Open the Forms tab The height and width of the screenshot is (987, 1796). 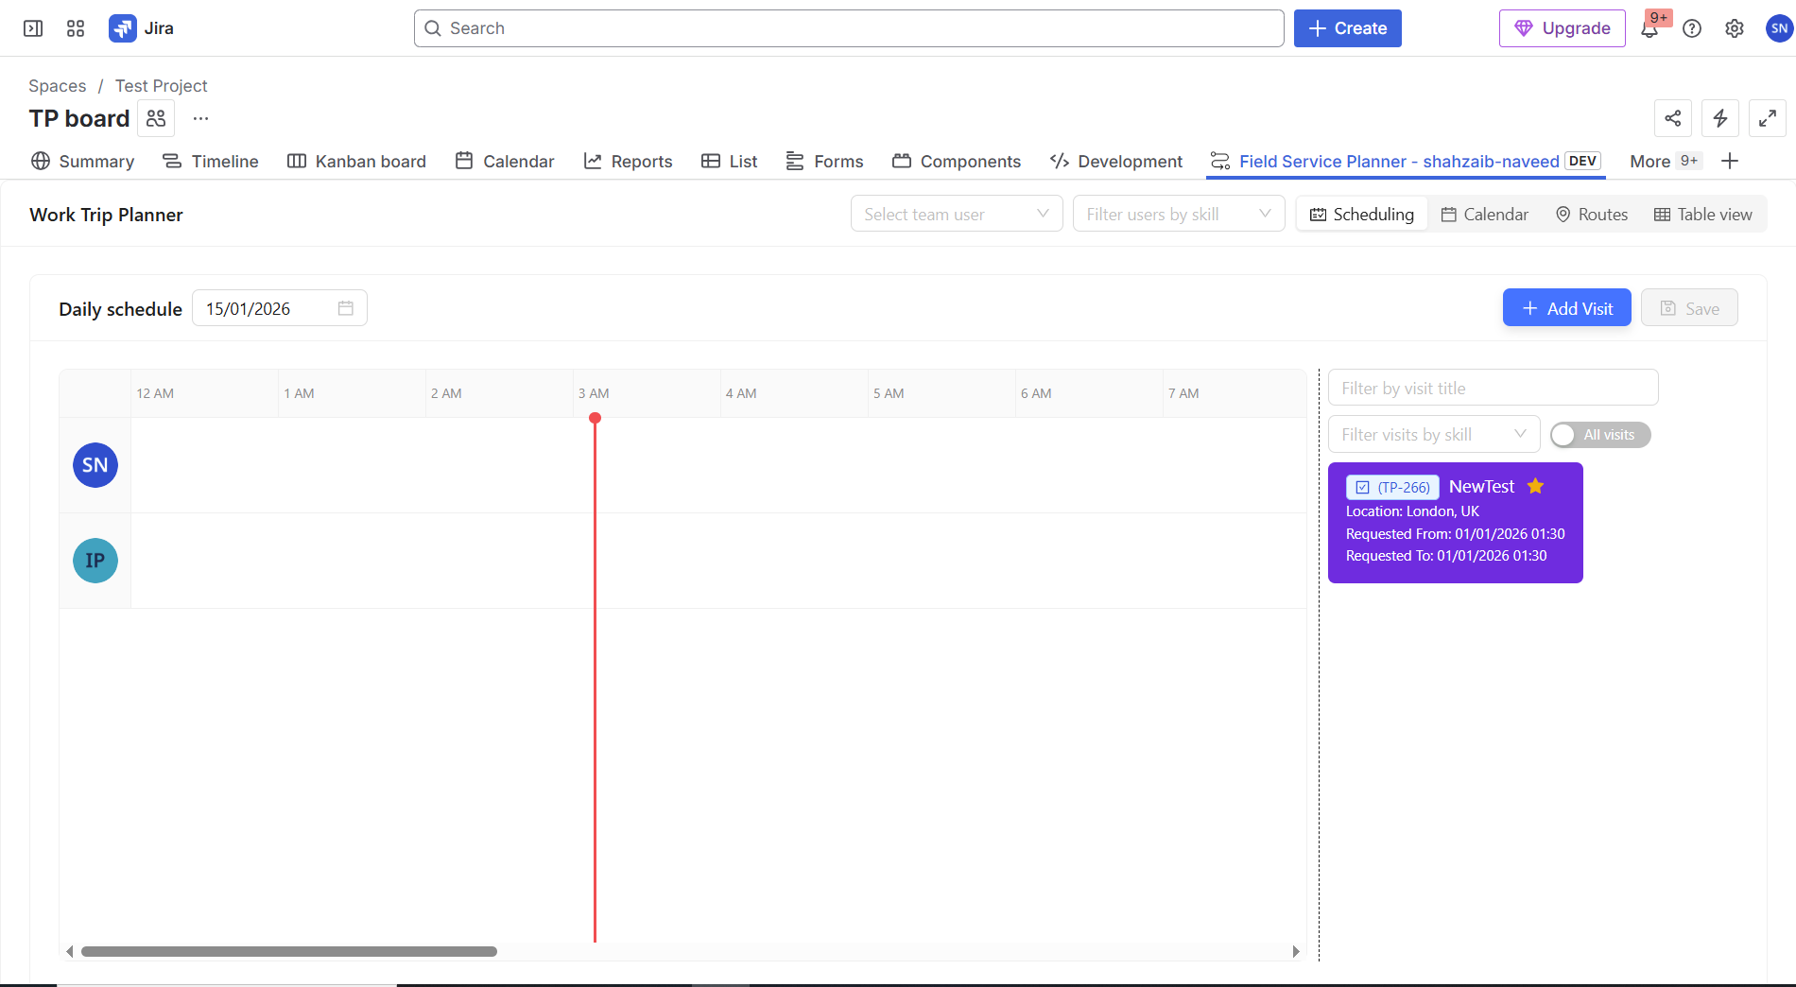pos(824,161)
